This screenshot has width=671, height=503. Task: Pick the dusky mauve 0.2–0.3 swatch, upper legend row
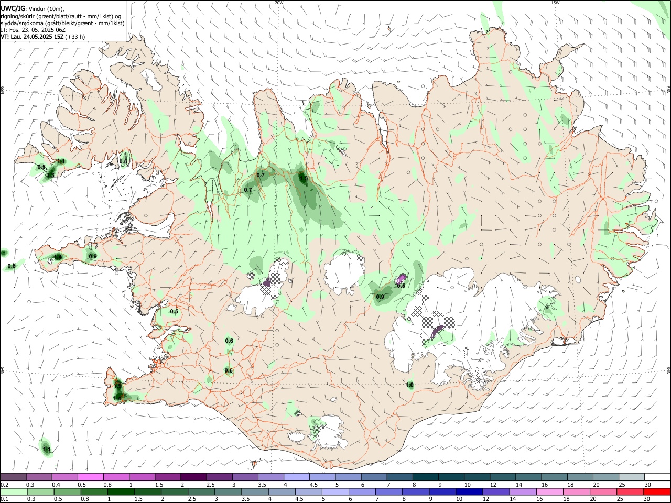(x=14, y=477)
